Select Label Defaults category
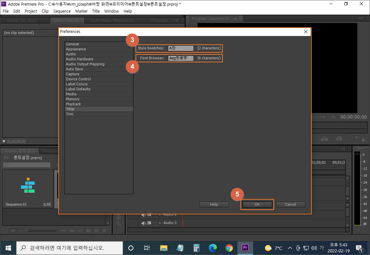The height and width of the screenshot is (255, 370). [x=99, y=89]
